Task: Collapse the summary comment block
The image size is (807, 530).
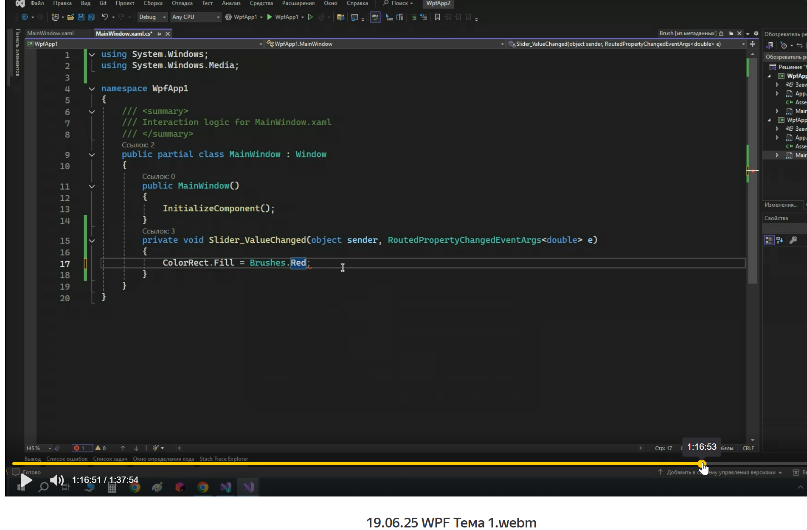Action: [x=92, y=112]
